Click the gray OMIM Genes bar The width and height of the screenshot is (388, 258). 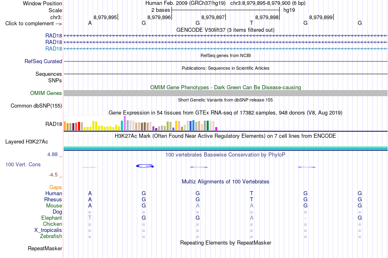(225, 93)
